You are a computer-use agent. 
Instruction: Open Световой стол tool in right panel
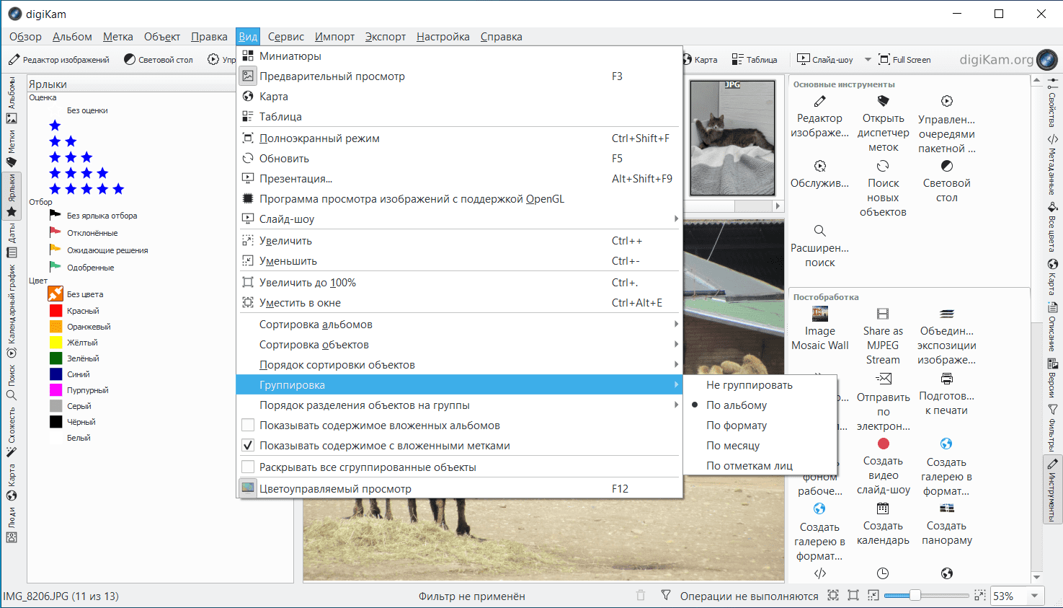click(946, 166)
